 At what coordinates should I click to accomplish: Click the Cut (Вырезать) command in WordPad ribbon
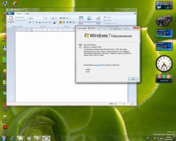[x=20, y=17]
